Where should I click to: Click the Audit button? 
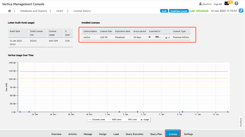(x=164, y=11)
